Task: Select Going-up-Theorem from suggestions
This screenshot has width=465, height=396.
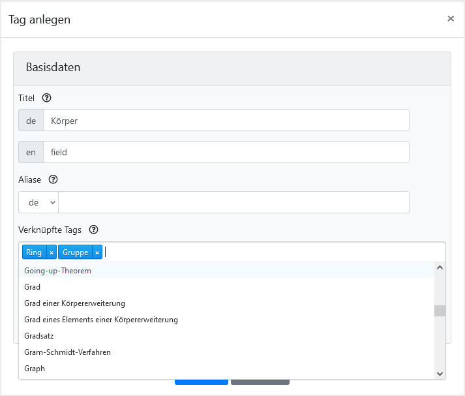Action: (57, 271)
